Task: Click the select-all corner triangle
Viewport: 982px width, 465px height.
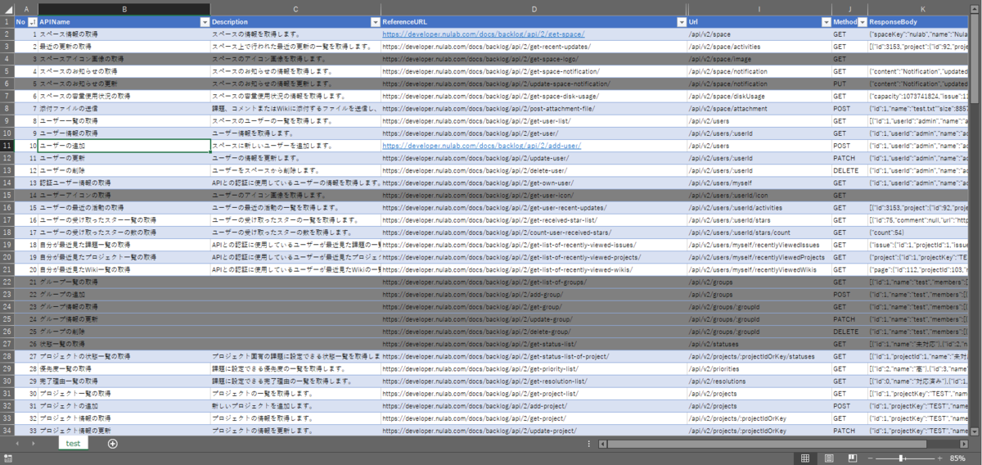Action: point(7,9)
